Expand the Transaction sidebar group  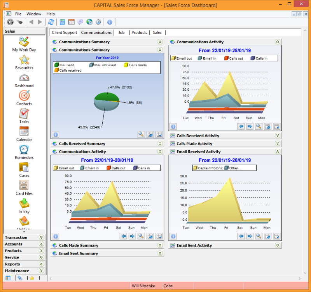tap(41, 237)
